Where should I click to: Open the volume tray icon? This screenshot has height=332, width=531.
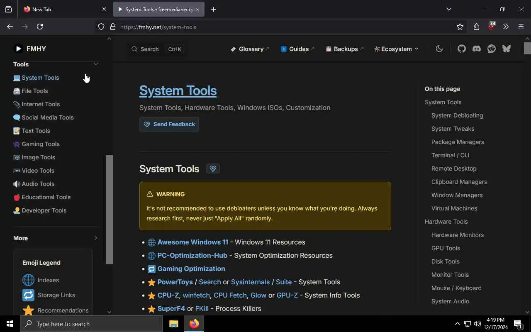pos(477,324)
